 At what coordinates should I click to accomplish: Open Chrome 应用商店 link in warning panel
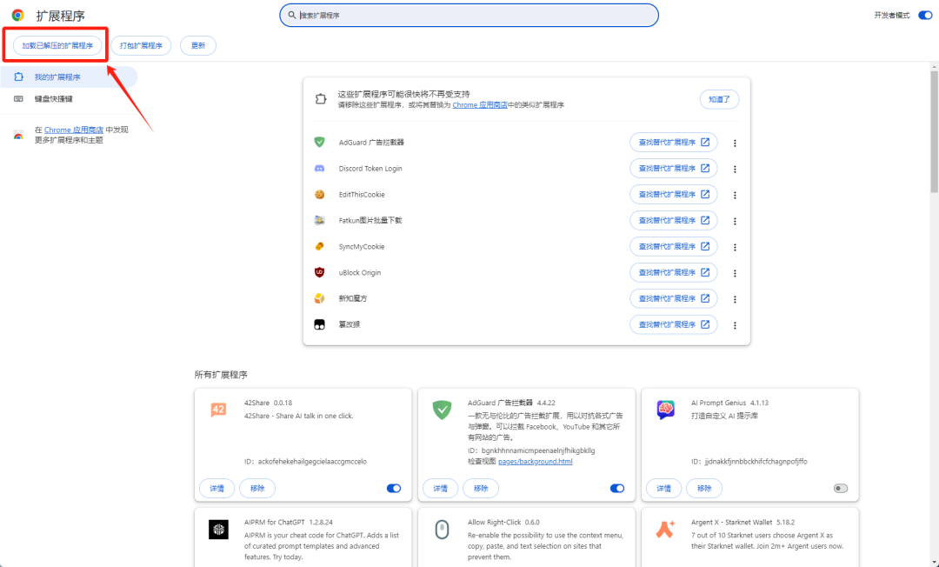click(480, 104)
